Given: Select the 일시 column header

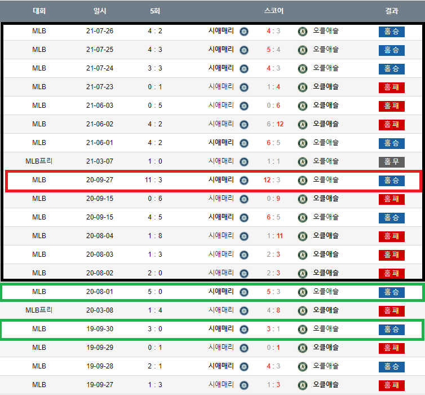Looking at the screenshot, I should click(x=99, y=11).
